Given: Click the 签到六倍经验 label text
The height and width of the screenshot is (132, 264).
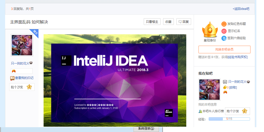Looking at the screenshot, I should [x=236, y=38].
